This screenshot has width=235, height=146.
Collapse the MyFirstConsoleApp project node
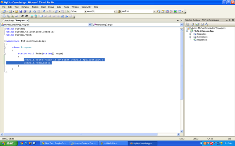click(x=187, y=31)
